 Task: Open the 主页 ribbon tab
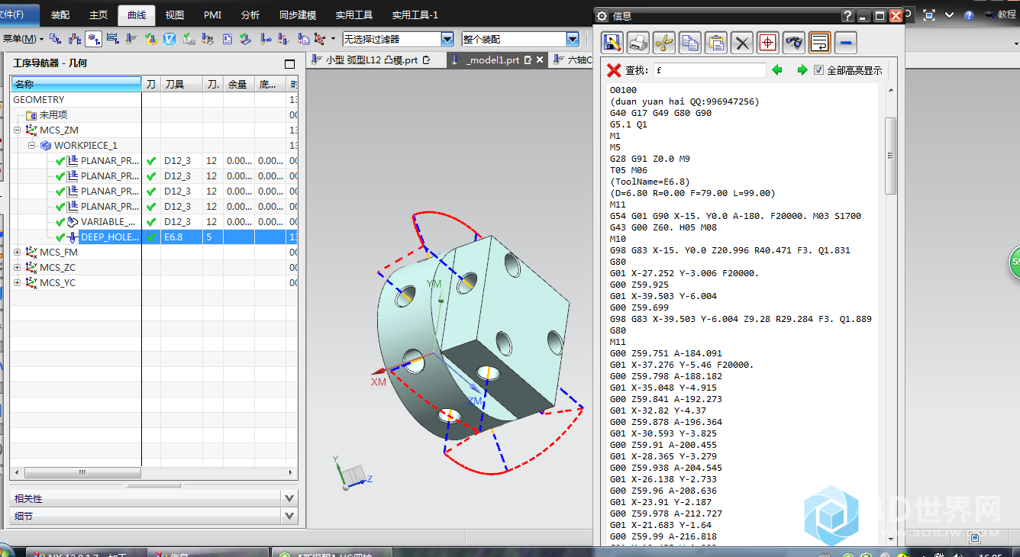tap(98, 14)
